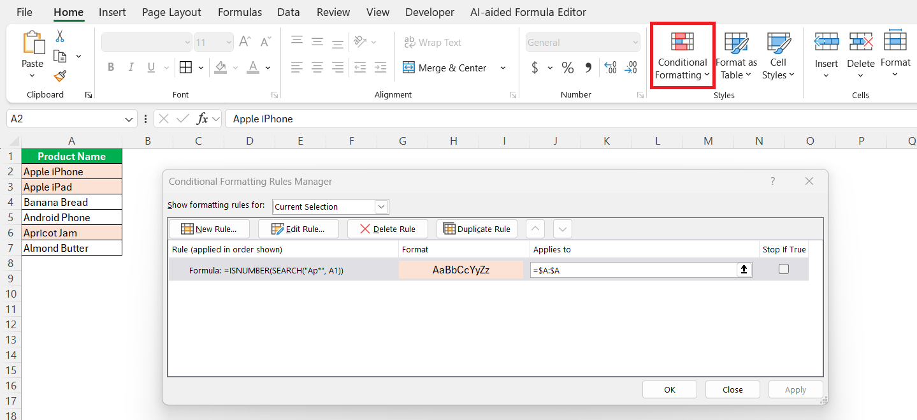This screenshot has height=420, width=917.
Task: Click the Format cells icon
Action: coord(895,41)
